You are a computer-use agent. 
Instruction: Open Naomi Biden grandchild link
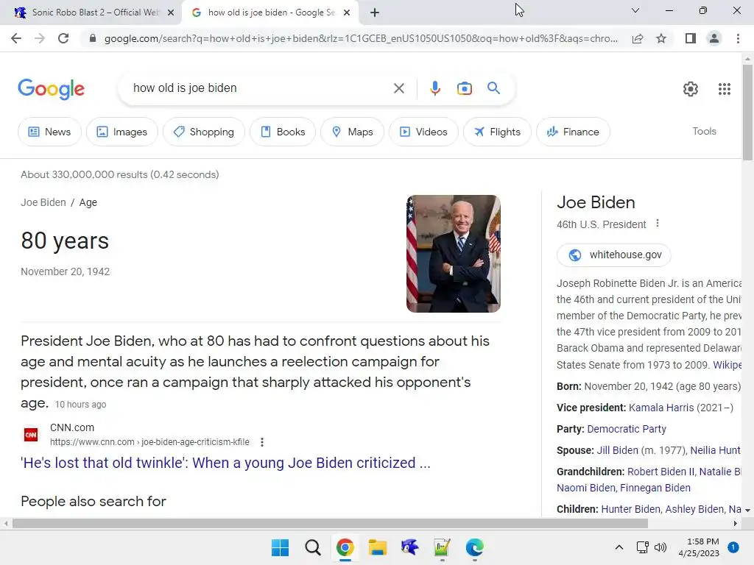tap(585, 488)
